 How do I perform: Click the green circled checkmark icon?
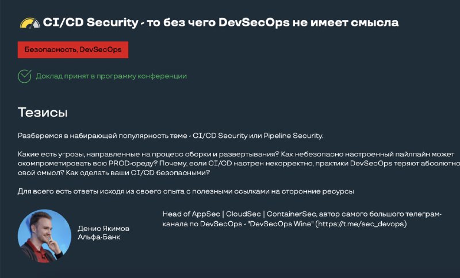coord(24,76)
